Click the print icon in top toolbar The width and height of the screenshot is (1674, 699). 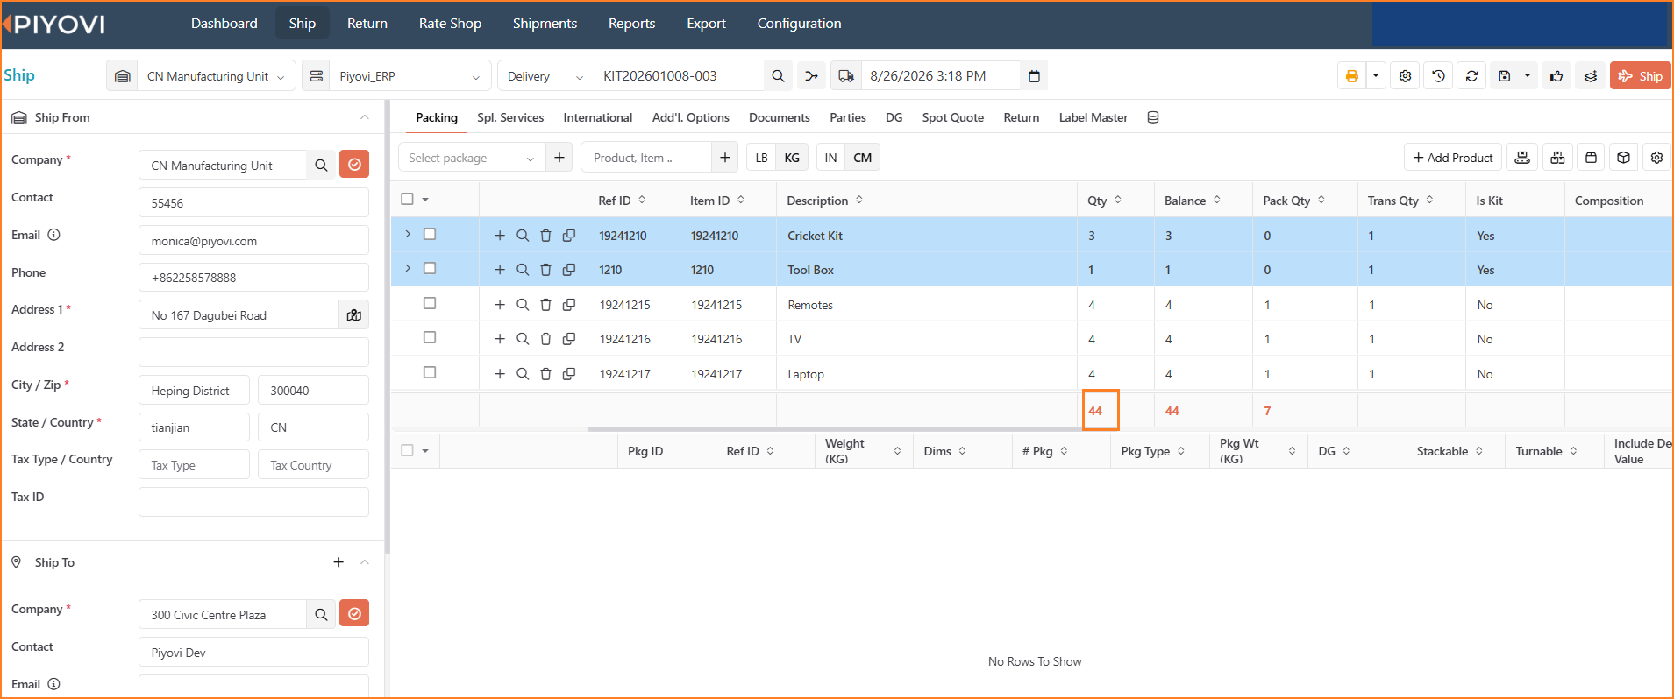click(1351, 76)
